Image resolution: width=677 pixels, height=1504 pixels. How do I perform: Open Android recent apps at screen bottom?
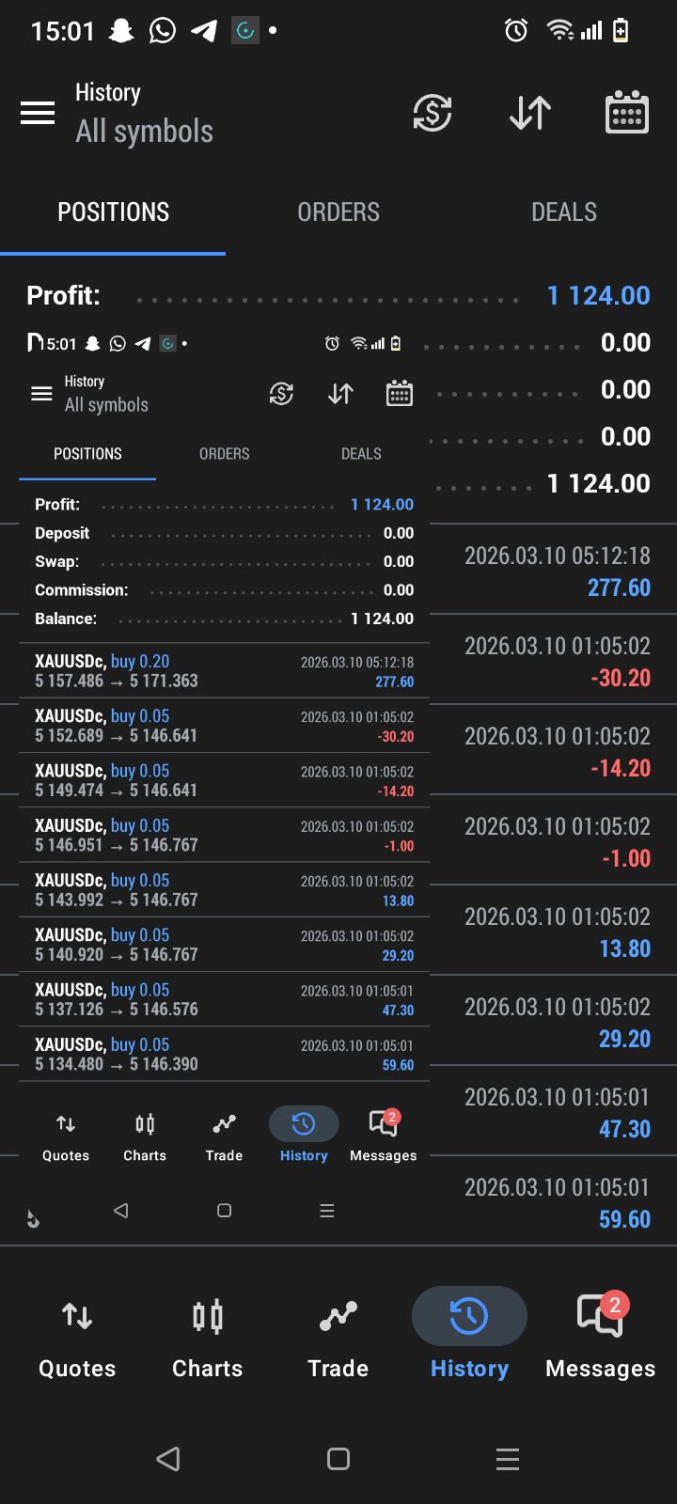[508, 1459]
